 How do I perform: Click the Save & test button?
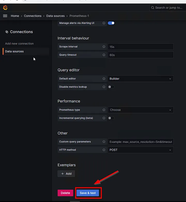point(88,193)
